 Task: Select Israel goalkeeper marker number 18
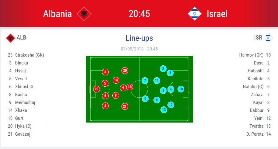click(181, 89)
